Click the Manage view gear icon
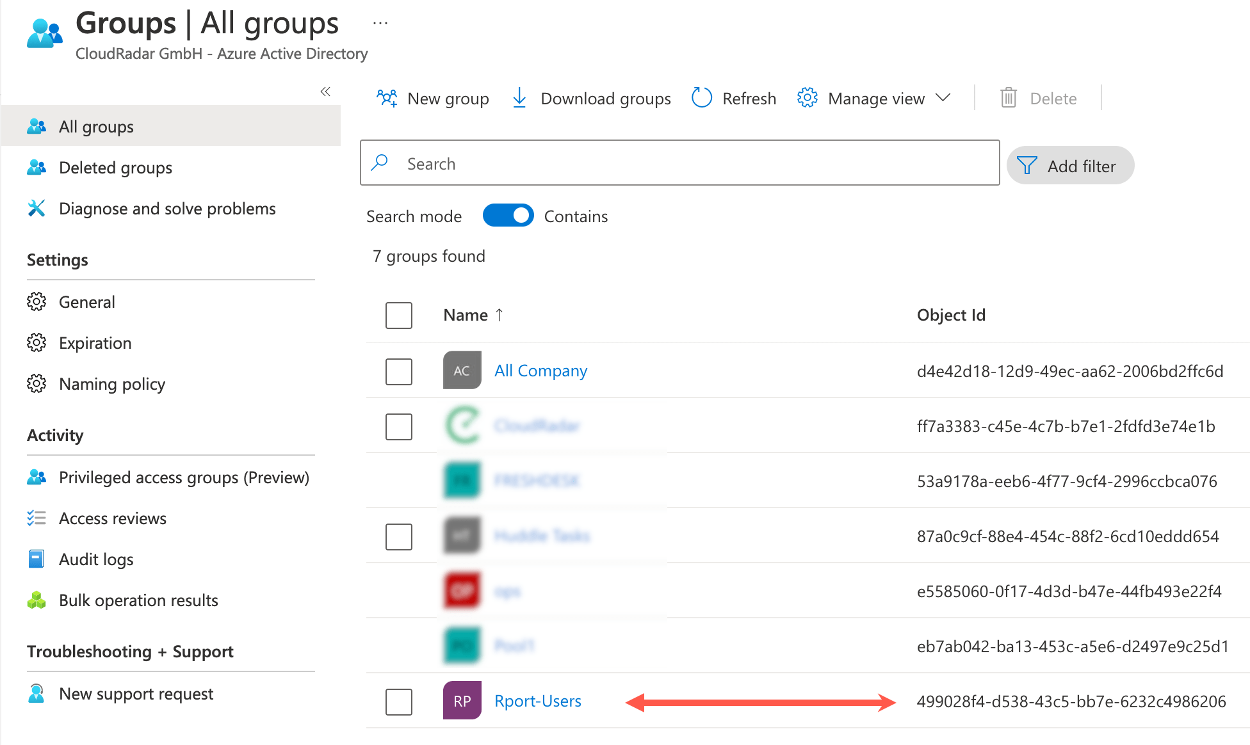This screenshot has height=745, width=1250. click(x=807, y=98)
